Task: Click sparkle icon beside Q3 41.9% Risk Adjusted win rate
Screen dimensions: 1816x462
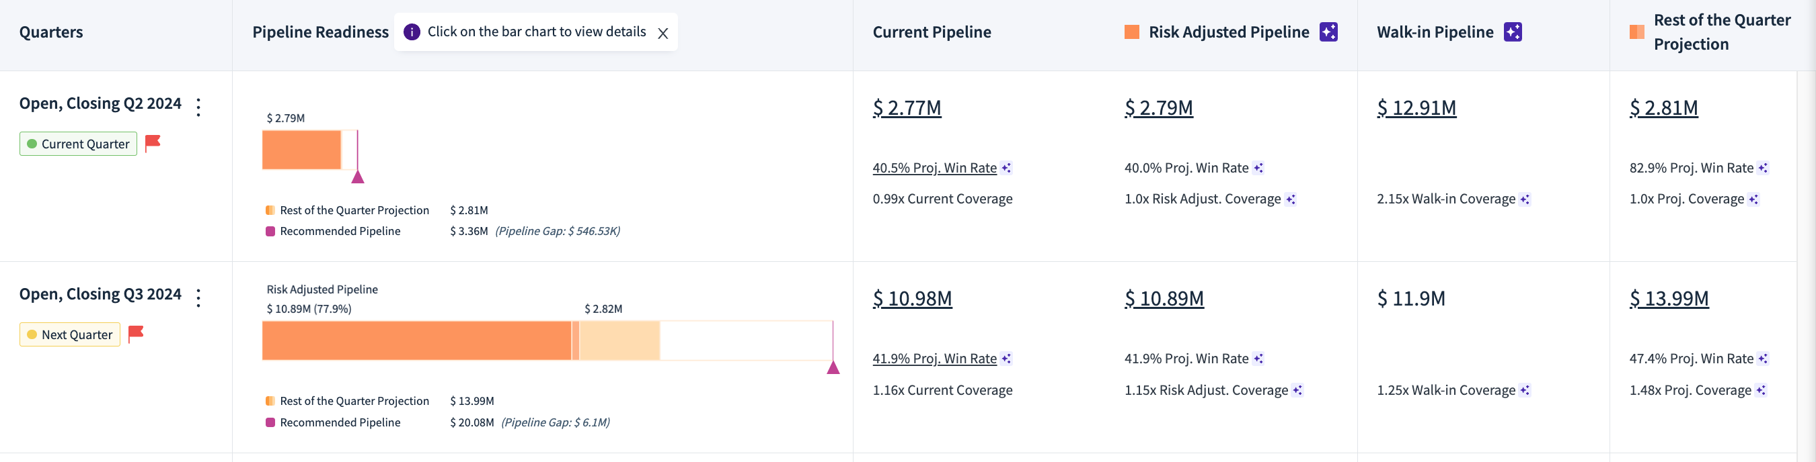Action: coord(1258,359)
